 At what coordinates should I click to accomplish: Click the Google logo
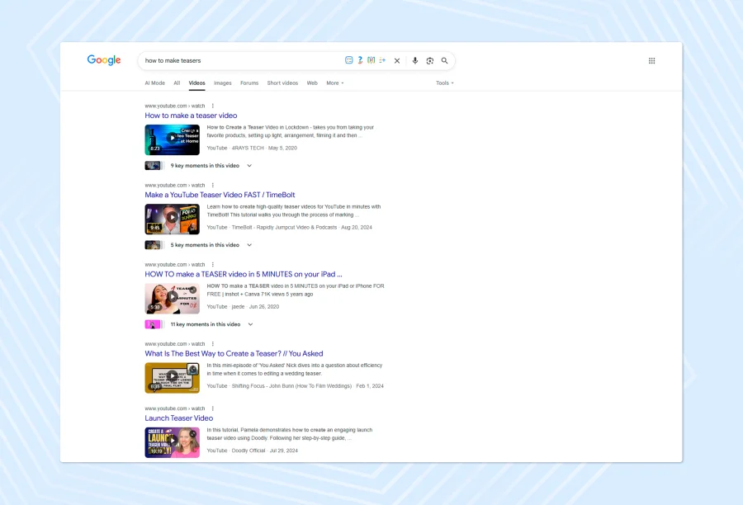point(104,60)
